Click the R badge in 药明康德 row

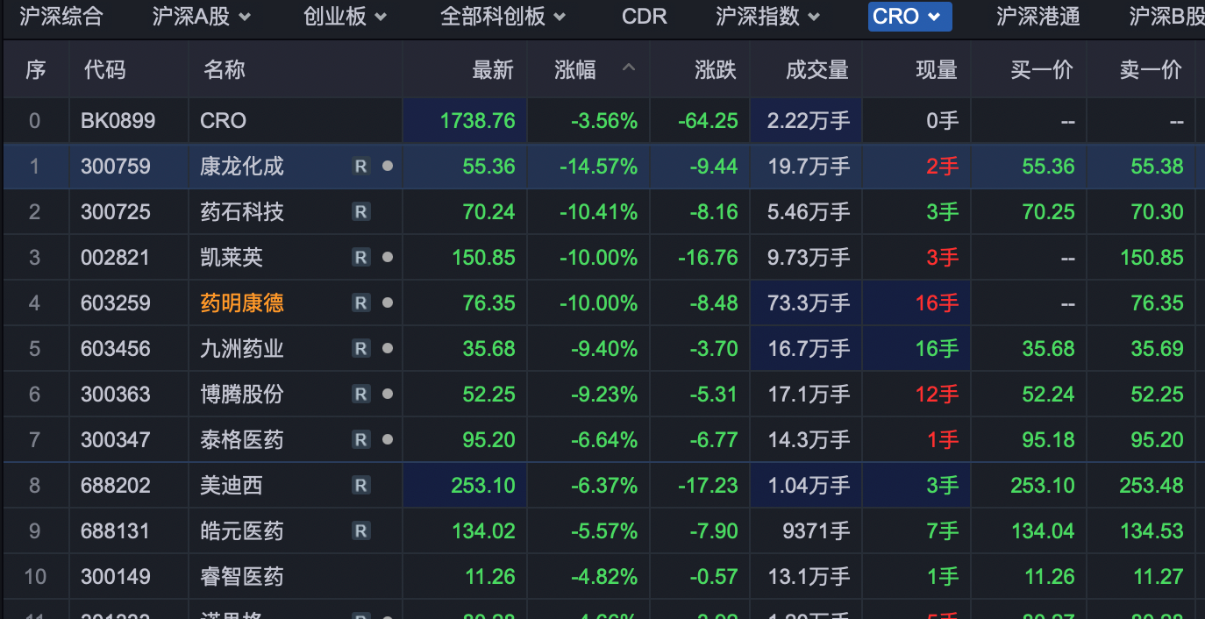pos(360,303)
